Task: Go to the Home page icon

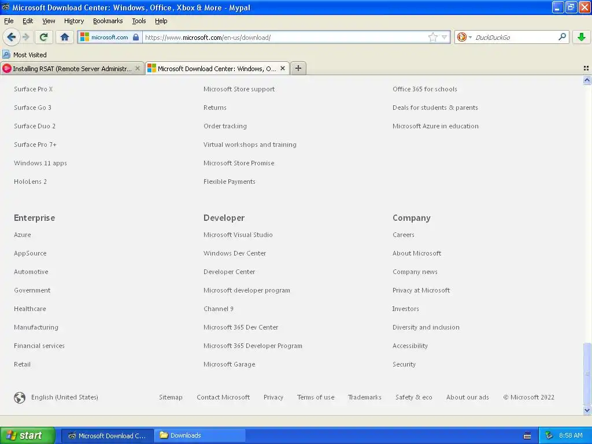Action: point(65,37)
